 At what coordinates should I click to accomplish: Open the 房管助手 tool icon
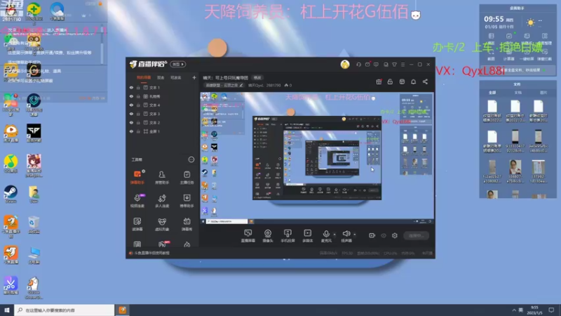point(162,178)
